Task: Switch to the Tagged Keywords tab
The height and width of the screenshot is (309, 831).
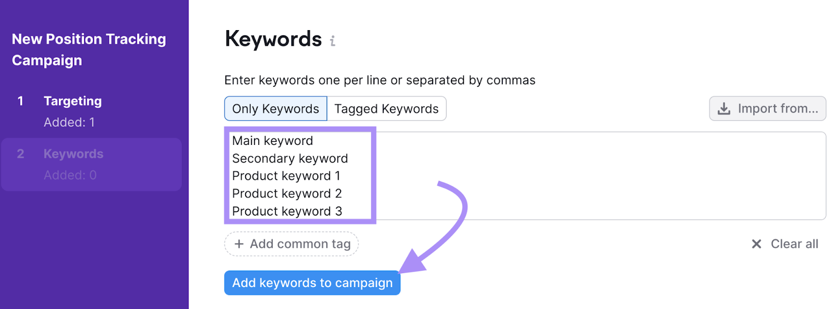Action: (x=386, y=109)
